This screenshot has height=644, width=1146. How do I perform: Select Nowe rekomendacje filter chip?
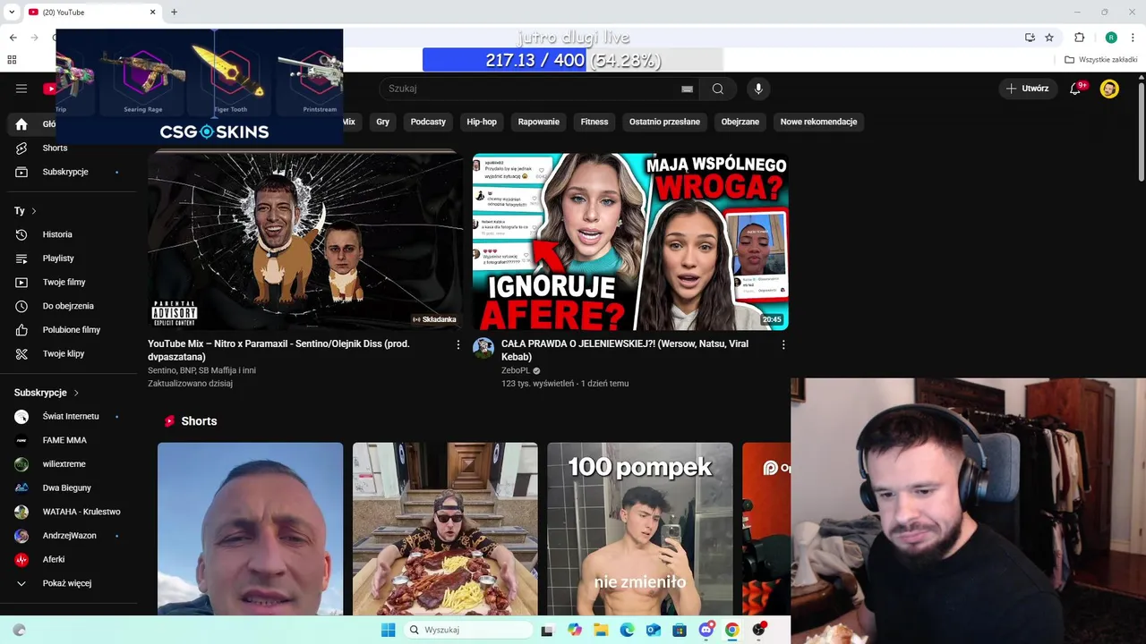(x=818, y=122)
